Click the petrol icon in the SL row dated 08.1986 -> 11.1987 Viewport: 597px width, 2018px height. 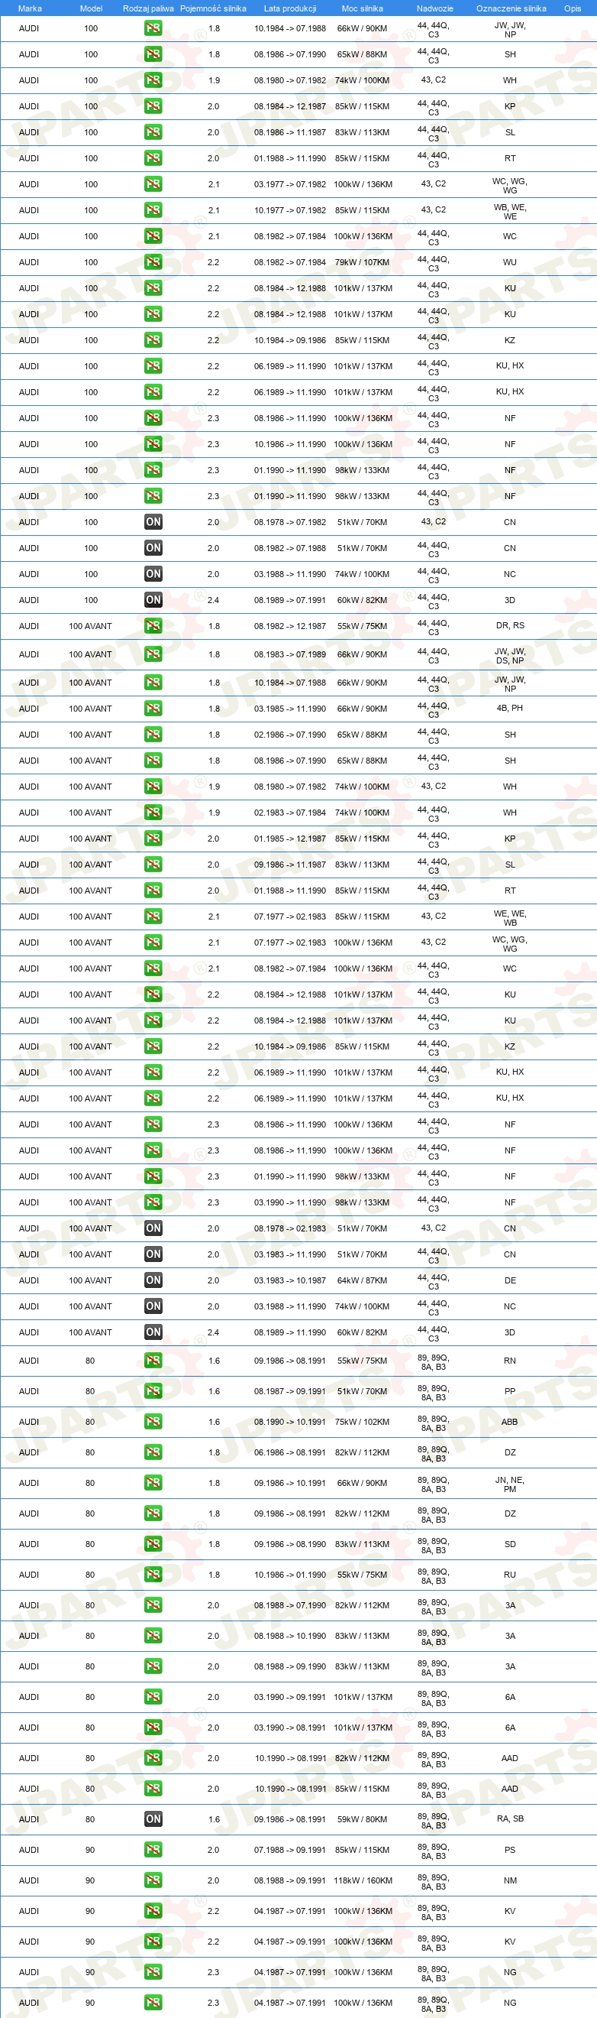coord(153,132)
